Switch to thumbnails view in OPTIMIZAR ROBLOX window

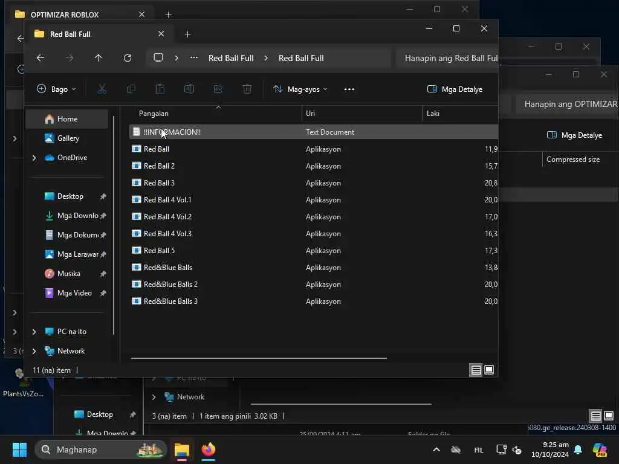(x=609, y=416)
